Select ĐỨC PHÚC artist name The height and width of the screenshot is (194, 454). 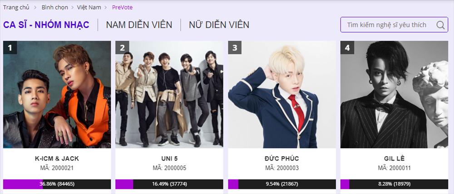pos(282,159)
